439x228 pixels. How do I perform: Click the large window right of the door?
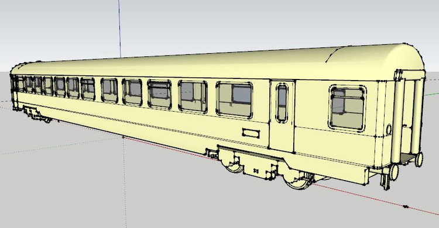tap(348, 108)
